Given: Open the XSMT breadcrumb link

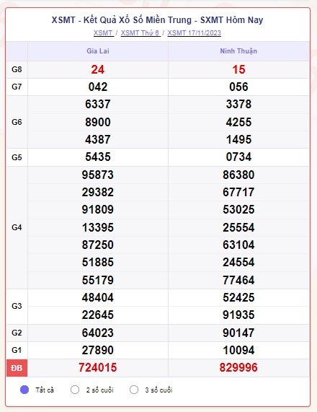Looking at the screenshot, I should [x=104, y=33].
